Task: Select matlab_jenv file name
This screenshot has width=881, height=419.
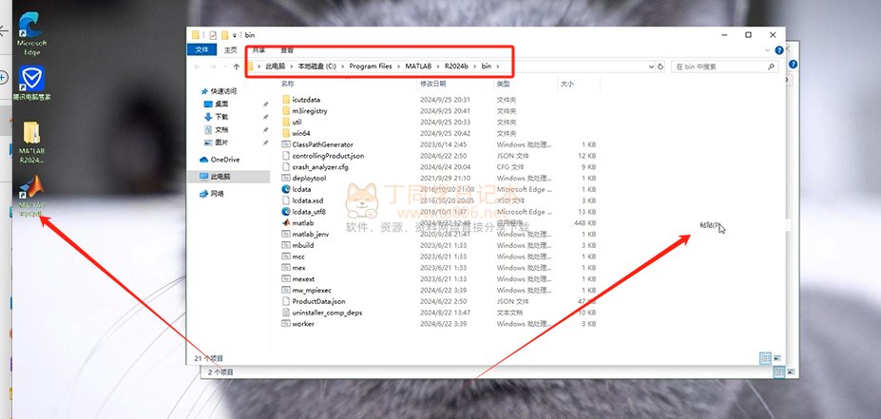Action: tap(311, 235)
